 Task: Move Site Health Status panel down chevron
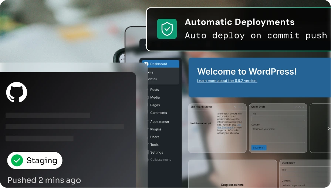(235, 107)
